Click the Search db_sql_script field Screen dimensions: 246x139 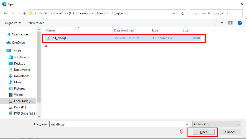[216, 13]
